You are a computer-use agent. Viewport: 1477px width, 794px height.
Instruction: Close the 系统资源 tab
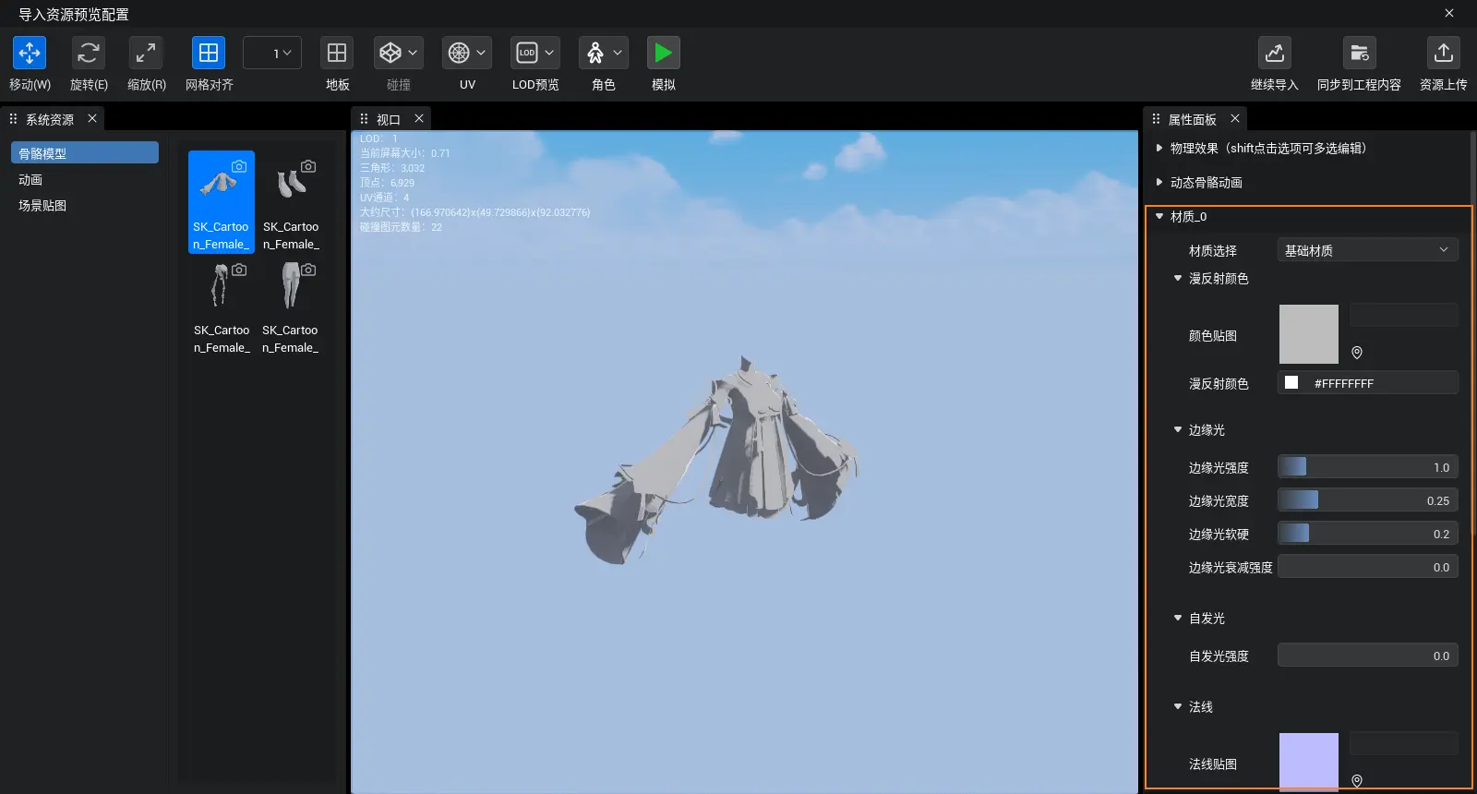(92, 118)
